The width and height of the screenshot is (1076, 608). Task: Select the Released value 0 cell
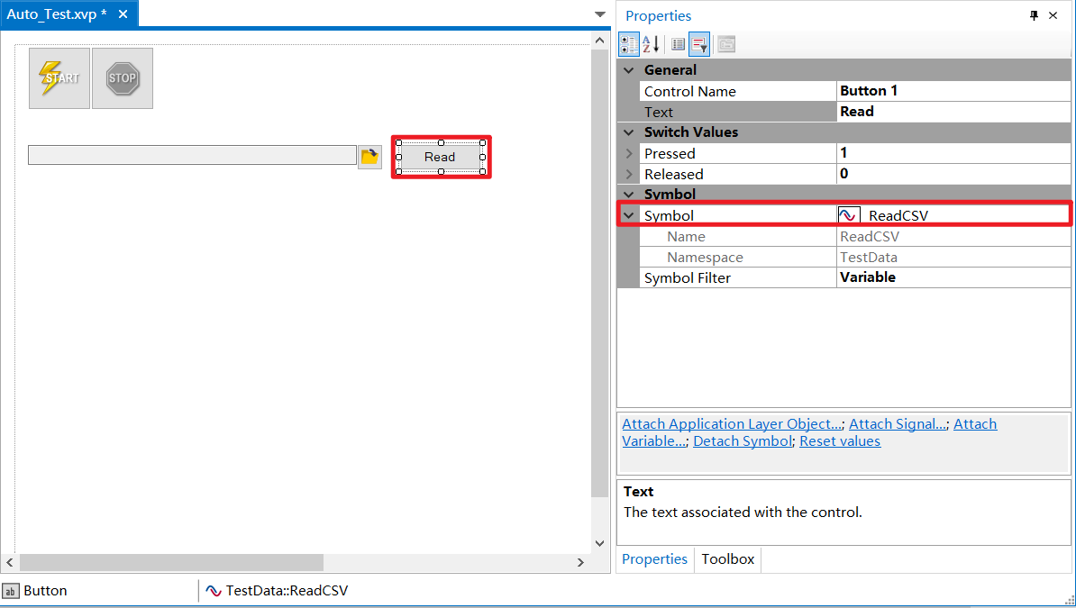tap(953, 174)
